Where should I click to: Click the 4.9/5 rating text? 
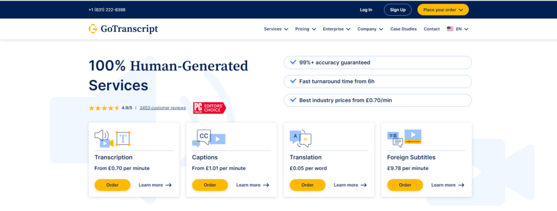pyautogui.click(x=127, y=108)
